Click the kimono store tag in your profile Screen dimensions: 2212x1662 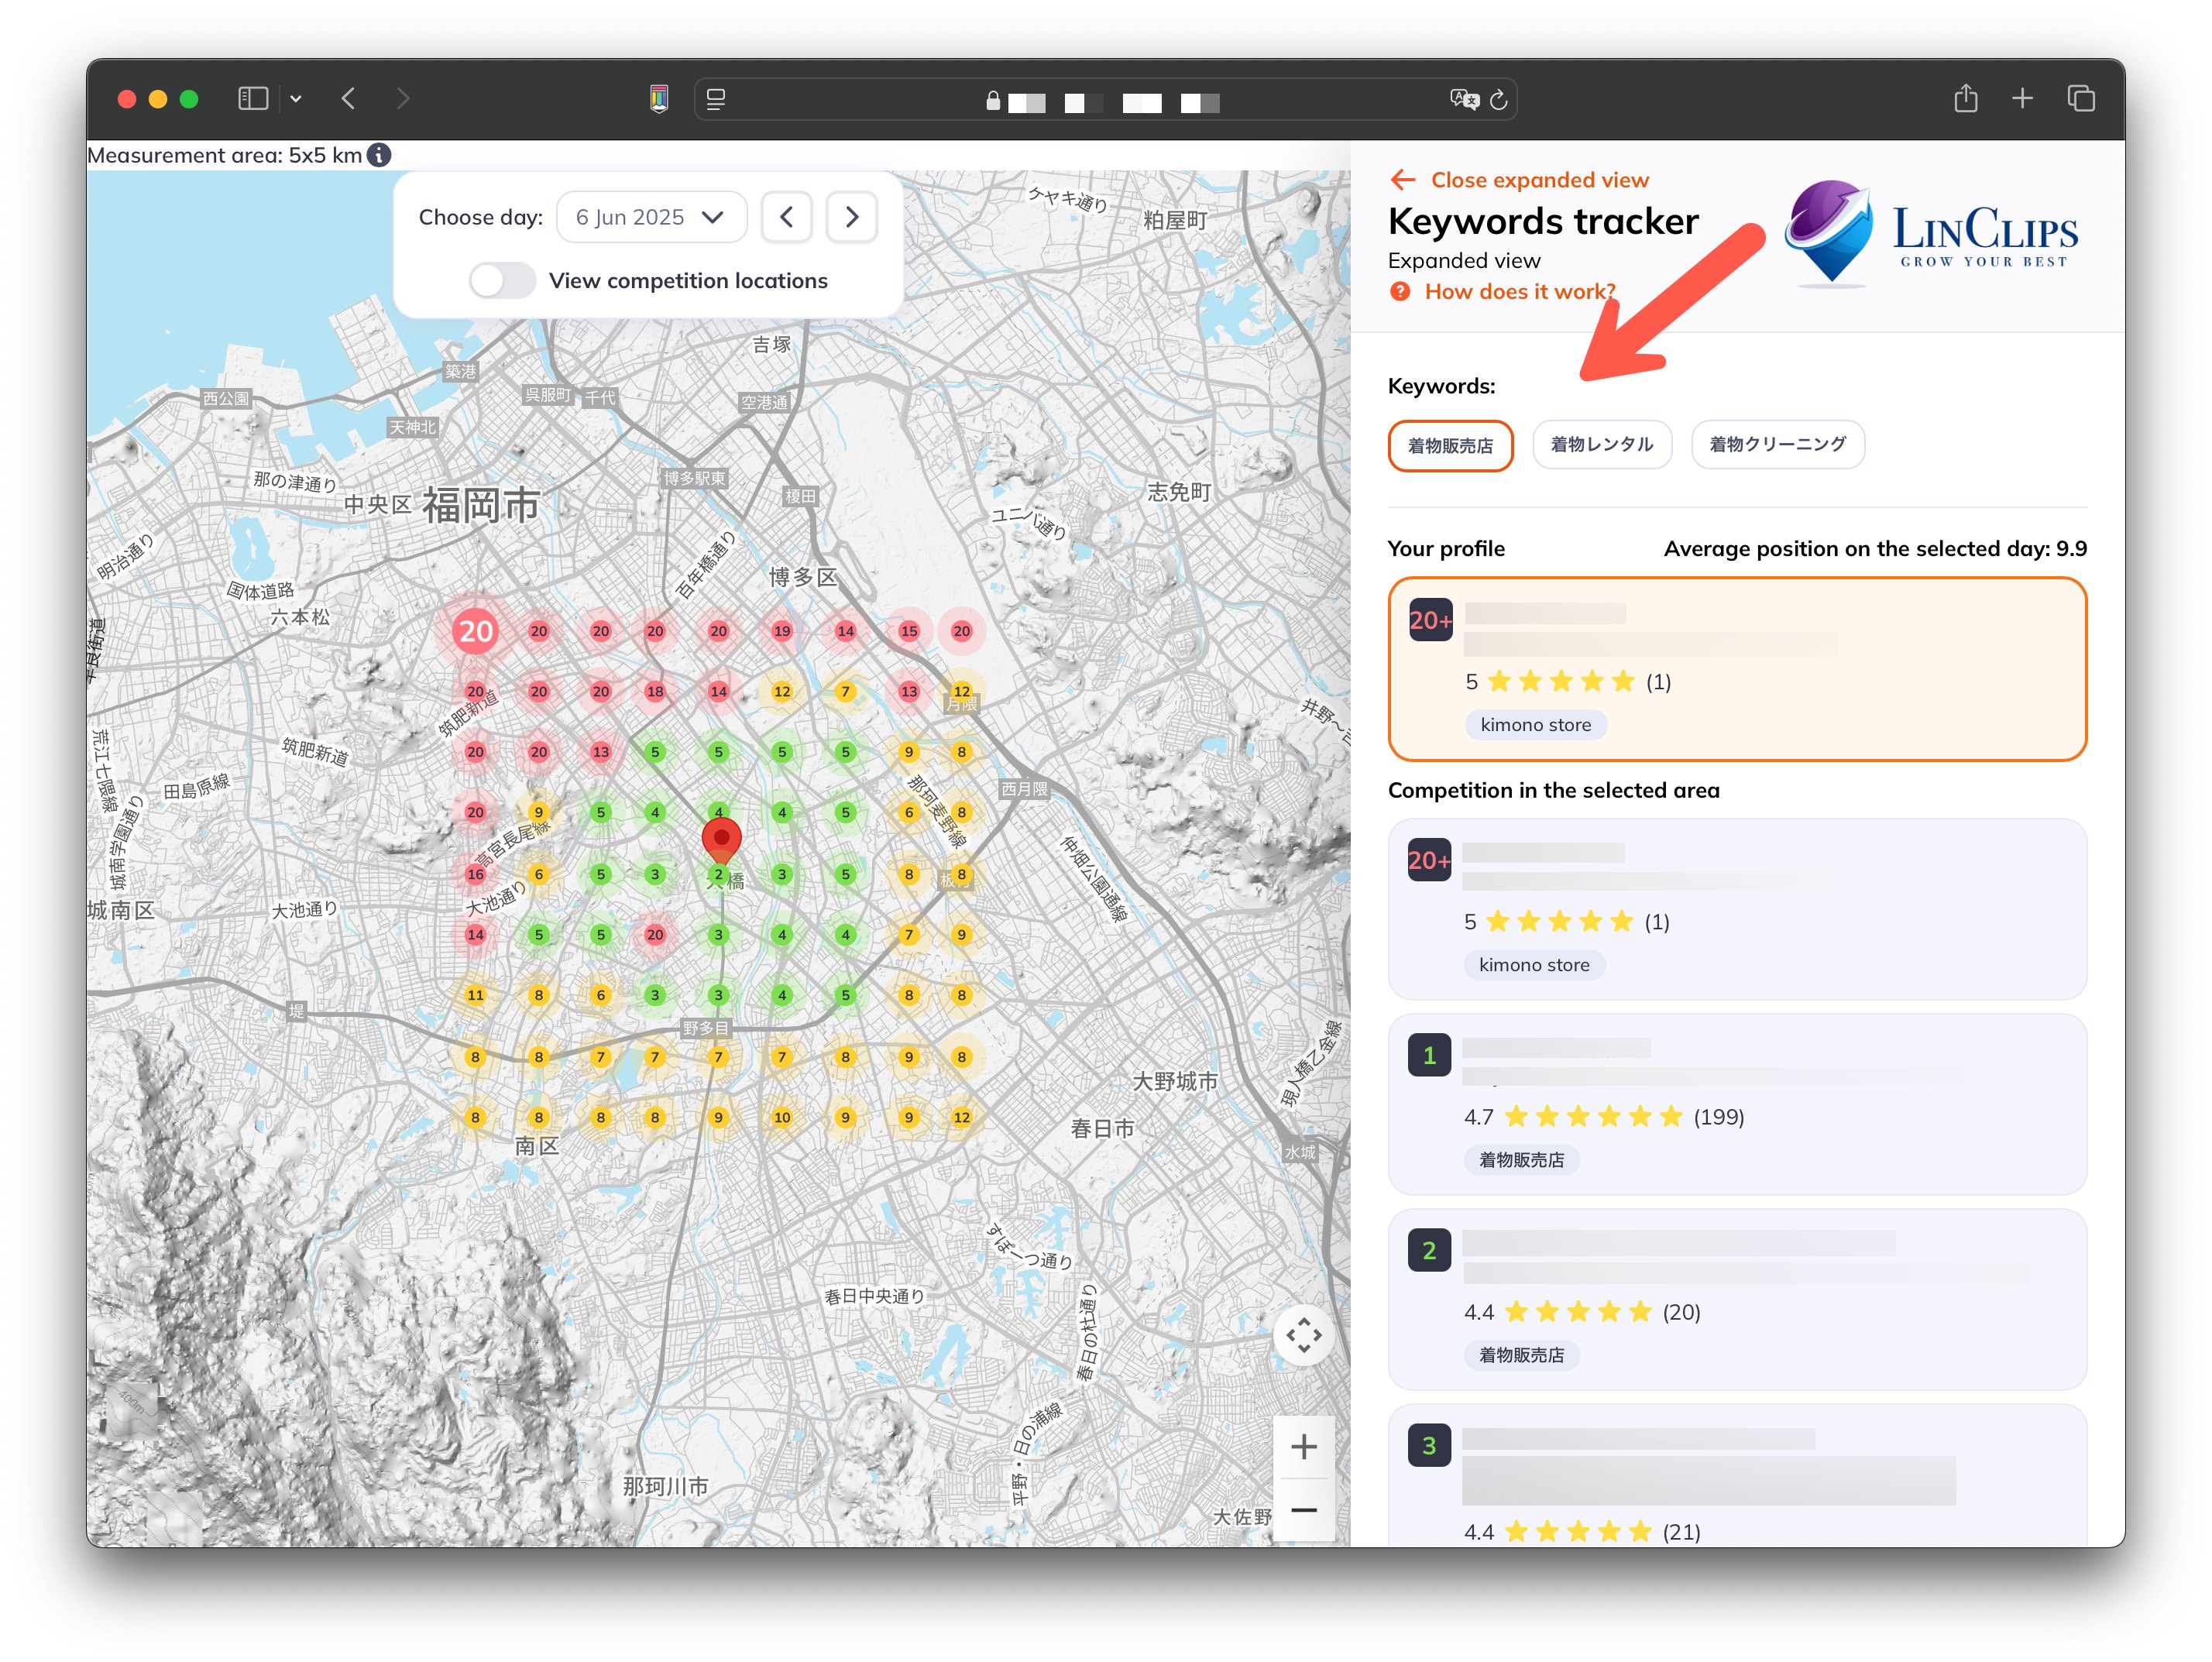point(1535,725)
